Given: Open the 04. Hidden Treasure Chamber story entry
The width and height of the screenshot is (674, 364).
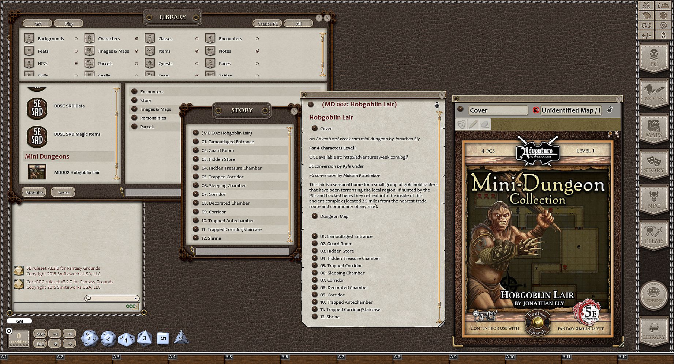Looking at the screenshot, I should [231, 168].
